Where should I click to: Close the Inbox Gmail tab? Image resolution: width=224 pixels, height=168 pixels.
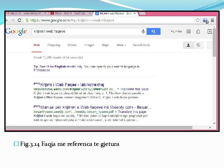(x=45, y=13)
